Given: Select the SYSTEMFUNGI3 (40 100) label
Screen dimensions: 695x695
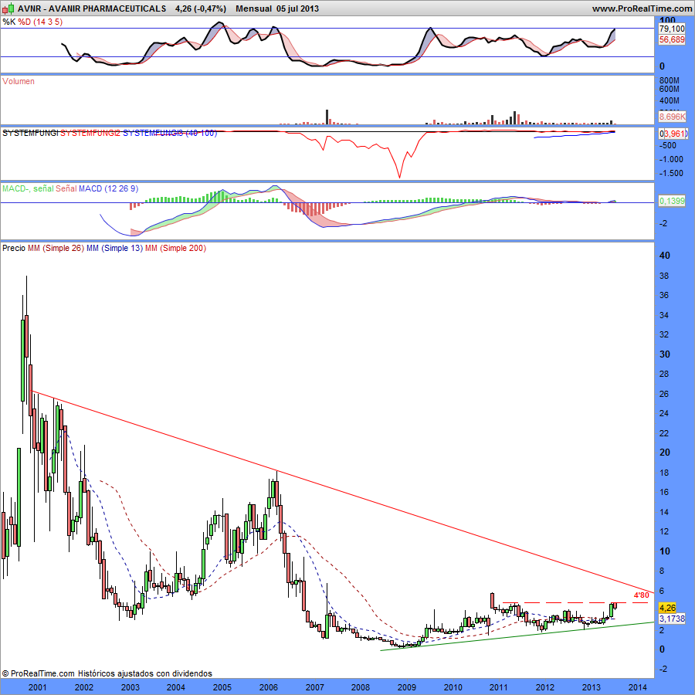Looking at the screenshot, I should coord(170,133).
